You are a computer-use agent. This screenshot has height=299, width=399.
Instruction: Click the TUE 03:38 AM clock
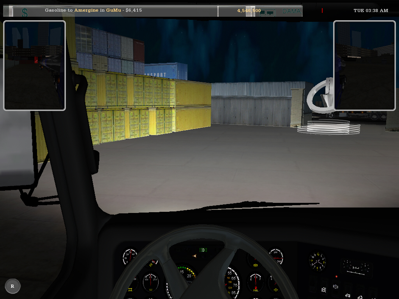tap(371, 11)
